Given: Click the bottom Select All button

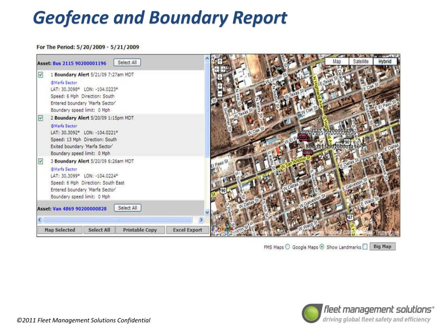Looking at the screenshot, I should [99, 230].
